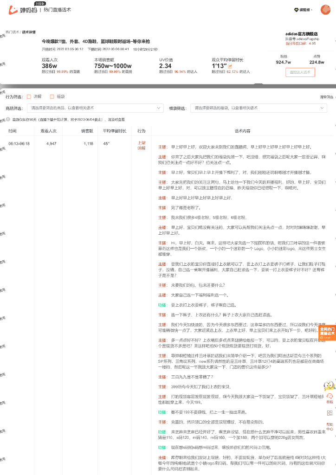Click the 监控达人话术 button
Screen dimensions: 336x475
click(300, 72)
